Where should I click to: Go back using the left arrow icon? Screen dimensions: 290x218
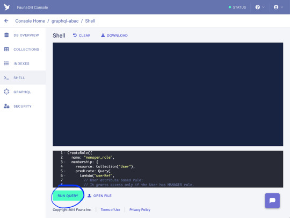pyautogui.click(x=6, y=21)
